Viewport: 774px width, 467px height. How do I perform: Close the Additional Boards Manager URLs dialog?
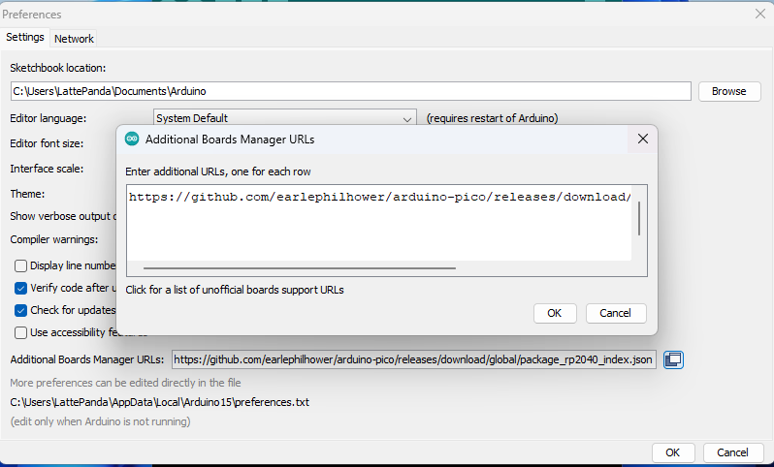642,140
